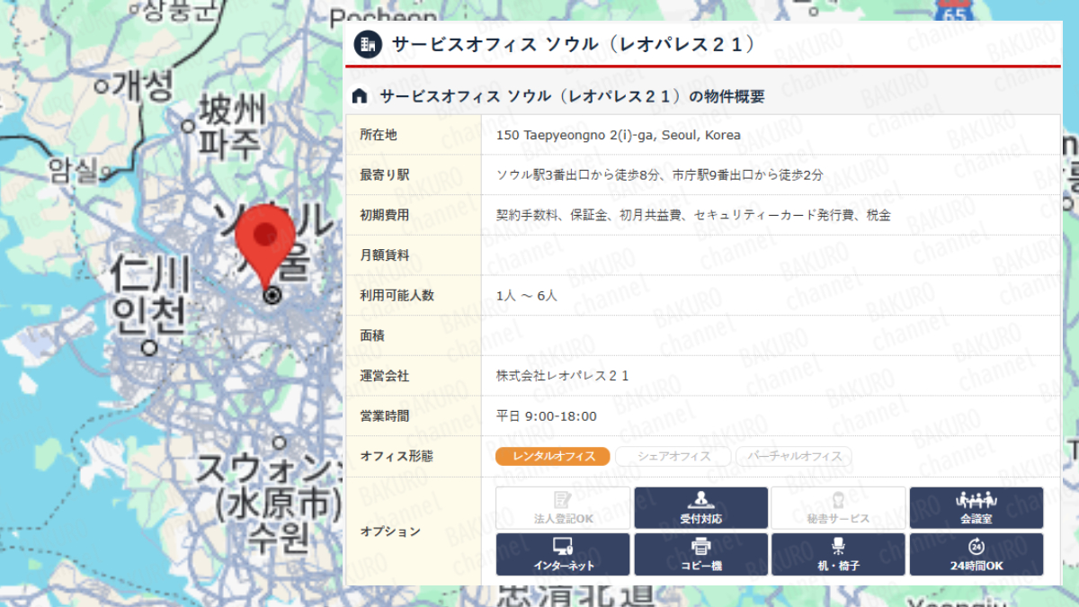This screenshot has width=1079, height=607.
Task: Select the 会議室 option icon
Action: click(x=976, y=508)
